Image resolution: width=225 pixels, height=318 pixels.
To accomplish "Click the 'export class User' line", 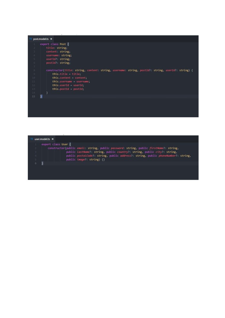I will coord(56,144).
